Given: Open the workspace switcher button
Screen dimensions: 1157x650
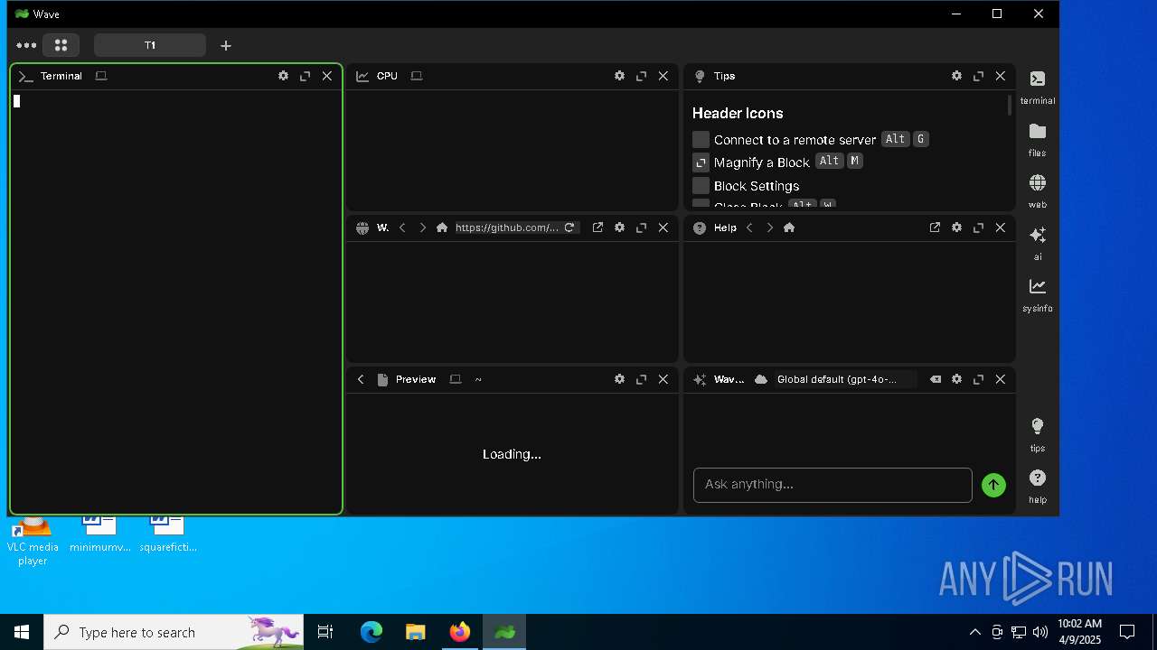Looking at the screenshot, I should click(61, 45).
